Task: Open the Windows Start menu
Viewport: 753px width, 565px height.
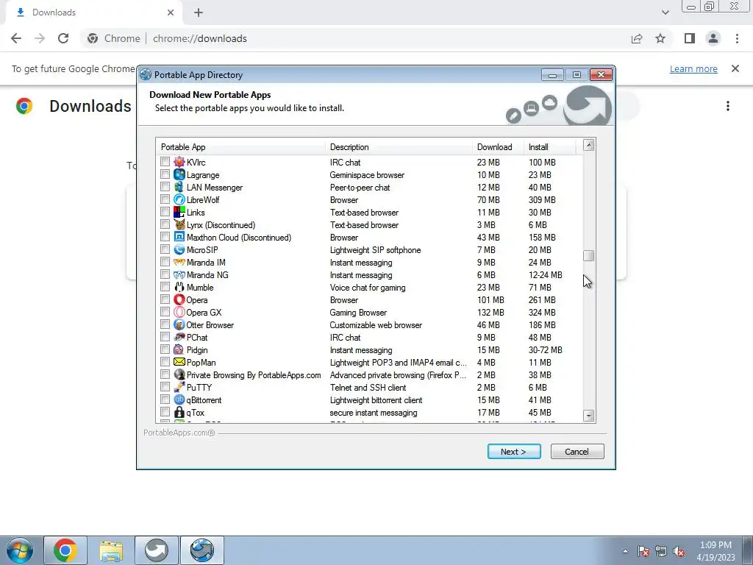Action: pyautogui.click(x=19, y=550)
